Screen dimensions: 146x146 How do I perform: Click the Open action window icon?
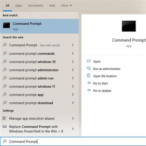pyautogui.click(x=89, y=61)
